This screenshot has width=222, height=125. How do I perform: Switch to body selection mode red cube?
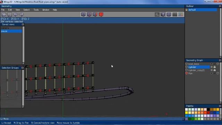(x=101, y=14)
